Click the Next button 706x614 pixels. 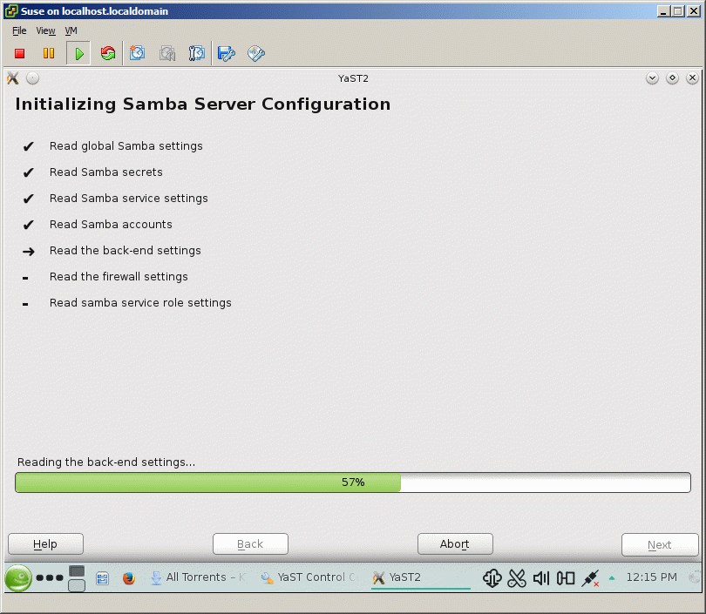coord(660,544)
